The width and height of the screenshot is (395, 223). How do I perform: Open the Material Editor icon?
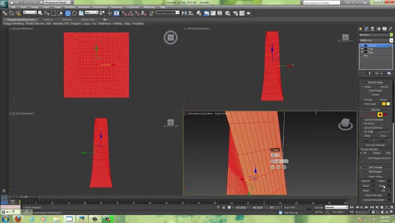pyautogui.click(x=228, y=13)
